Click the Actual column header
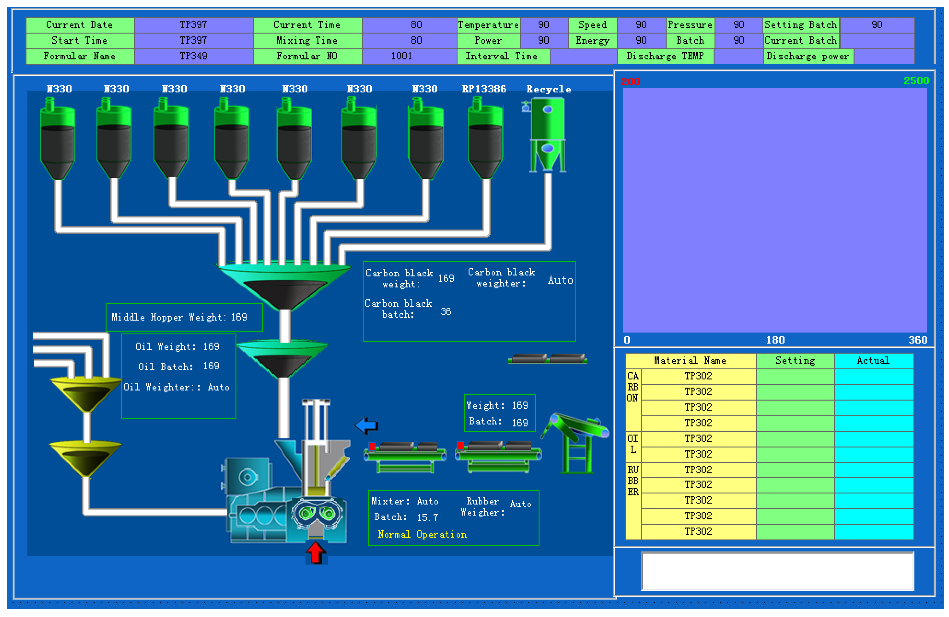The width and height of the screenshot is (949, 617). click(x=873, y=361)
